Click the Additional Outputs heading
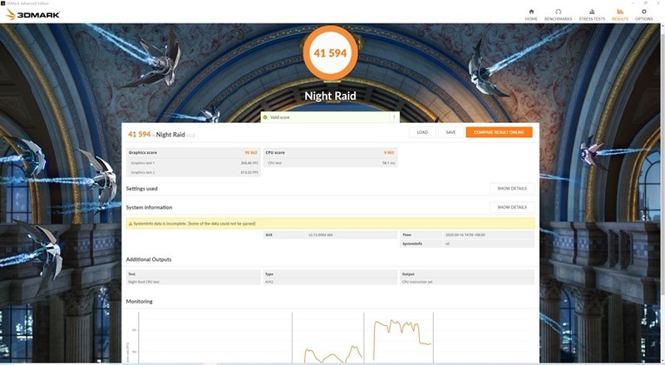665x365 pixels. [x=149, y=259]
